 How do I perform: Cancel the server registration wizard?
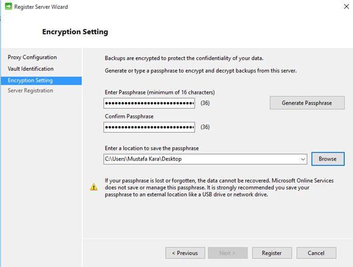click(316, 253)
